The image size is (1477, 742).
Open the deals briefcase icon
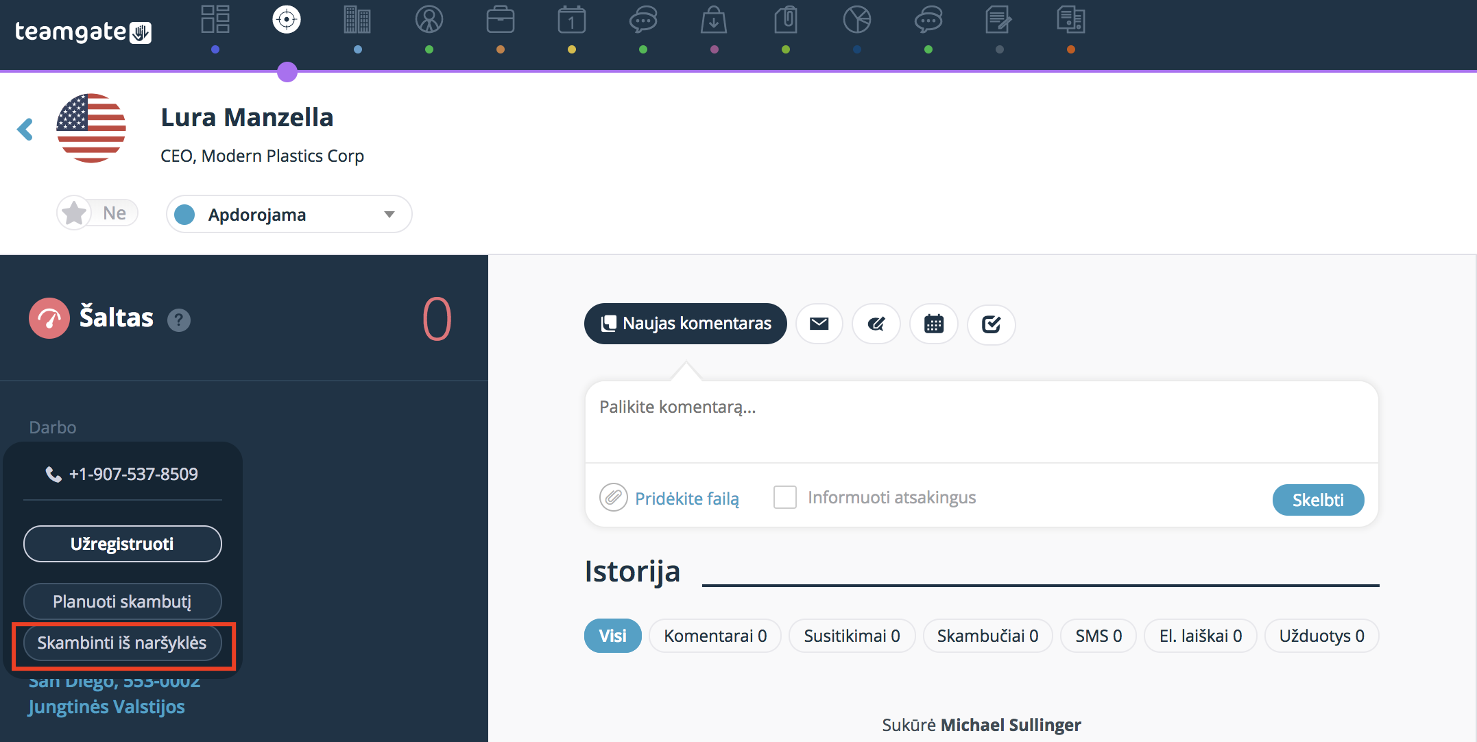coord(501,19)
